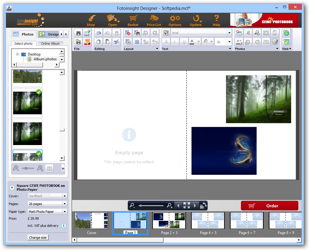Click the VAT info circle icon
This screenshot has width=310, height=251.
63,225
